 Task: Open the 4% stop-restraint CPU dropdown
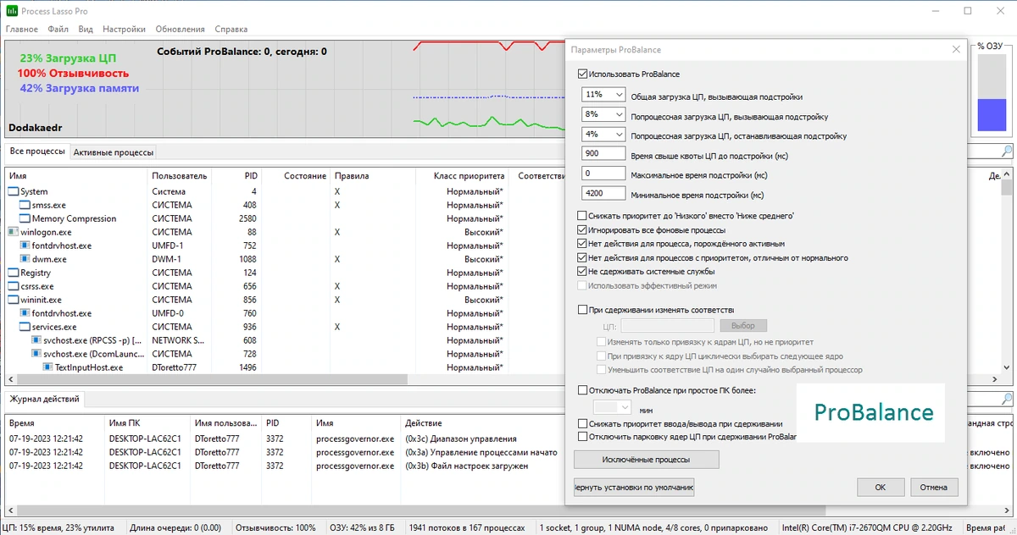[x=603, y=134]
